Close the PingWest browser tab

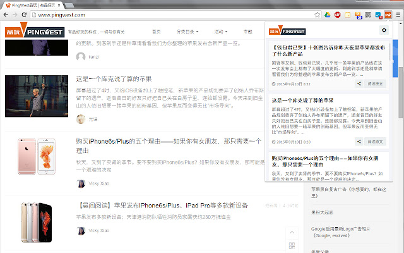point(59,5)
